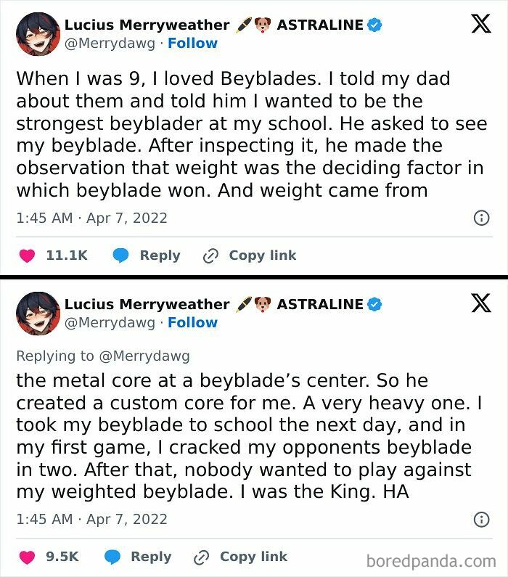Click the info icon on the second tweet
The image size is (508, 577).
coord(480,519)
